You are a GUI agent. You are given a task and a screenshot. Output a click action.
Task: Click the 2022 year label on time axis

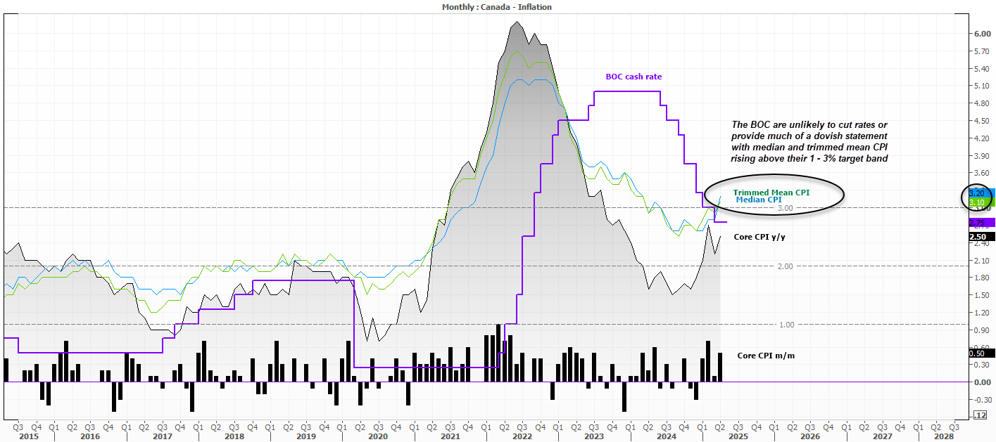click(x=522, y=436)
